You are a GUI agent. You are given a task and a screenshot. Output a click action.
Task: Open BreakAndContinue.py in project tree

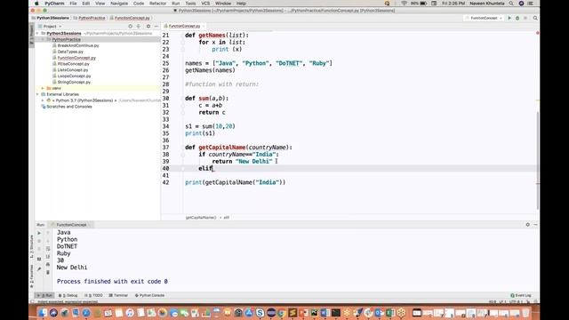[78, 45]
